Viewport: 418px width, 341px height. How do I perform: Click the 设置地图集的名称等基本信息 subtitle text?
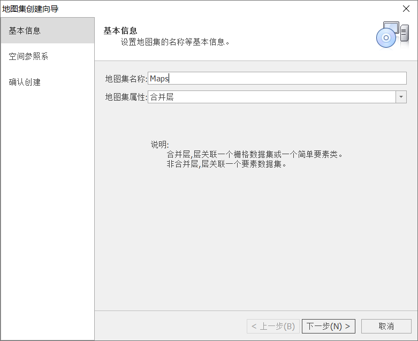pyautogui.click(x=174, y=42)
